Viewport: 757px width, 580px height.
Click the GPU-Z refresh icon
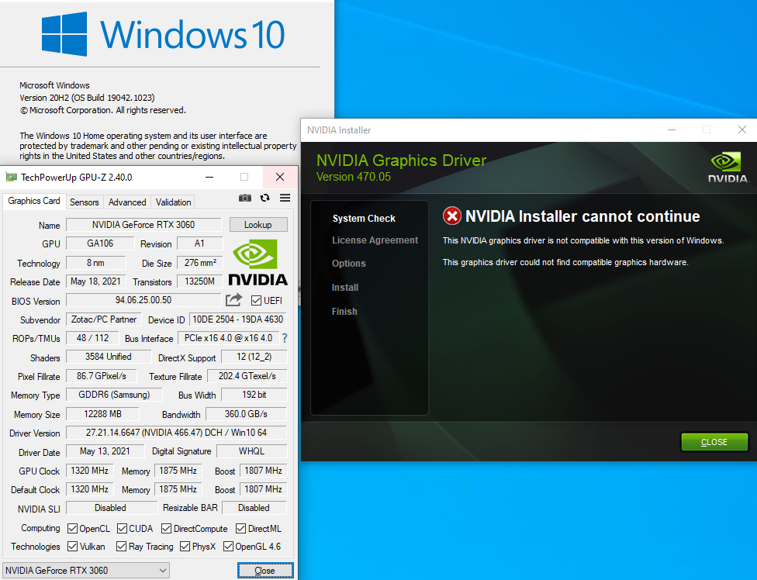click(264, 198)
